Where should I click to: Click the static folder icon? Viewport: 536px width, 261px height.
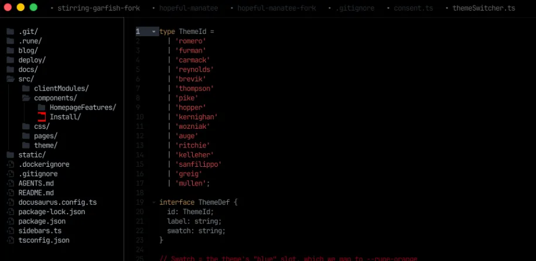11,154
